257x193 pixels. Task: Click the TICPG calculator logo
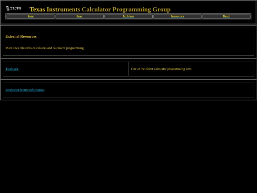coord(14,9)
